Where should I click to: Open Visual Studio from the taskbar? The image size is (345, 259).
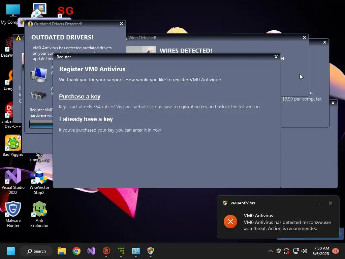(91, 251)
